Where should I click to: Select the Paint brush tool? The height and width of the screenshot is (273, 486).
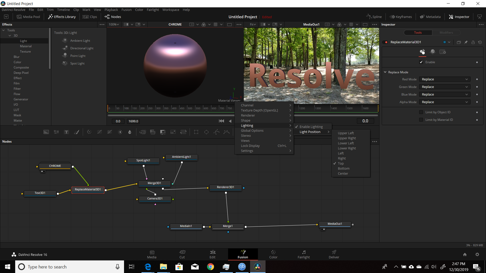pyautogui.click(x=76, y=132)
